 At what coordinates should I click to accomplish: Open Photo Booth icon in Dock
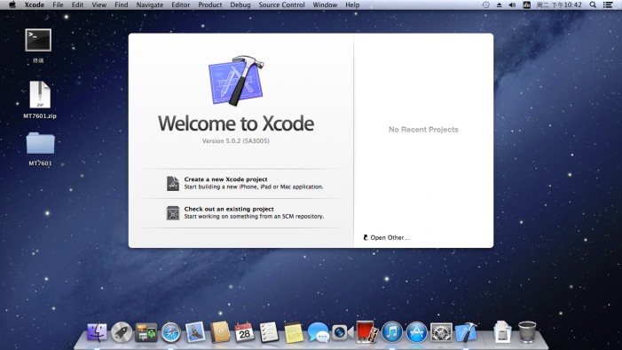(367, 331)
